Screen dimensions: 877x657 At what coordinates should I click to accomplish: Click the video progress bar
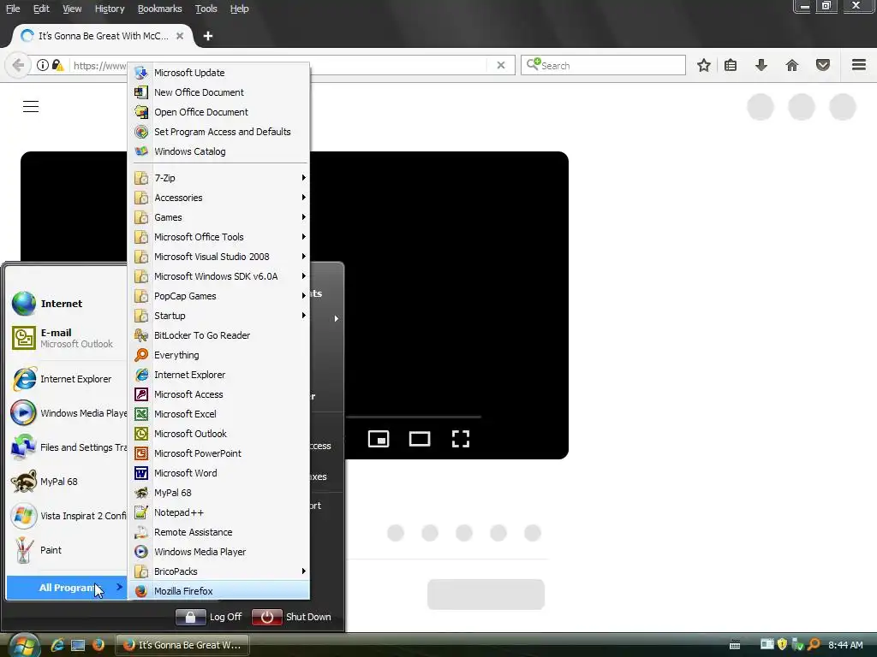413,417
